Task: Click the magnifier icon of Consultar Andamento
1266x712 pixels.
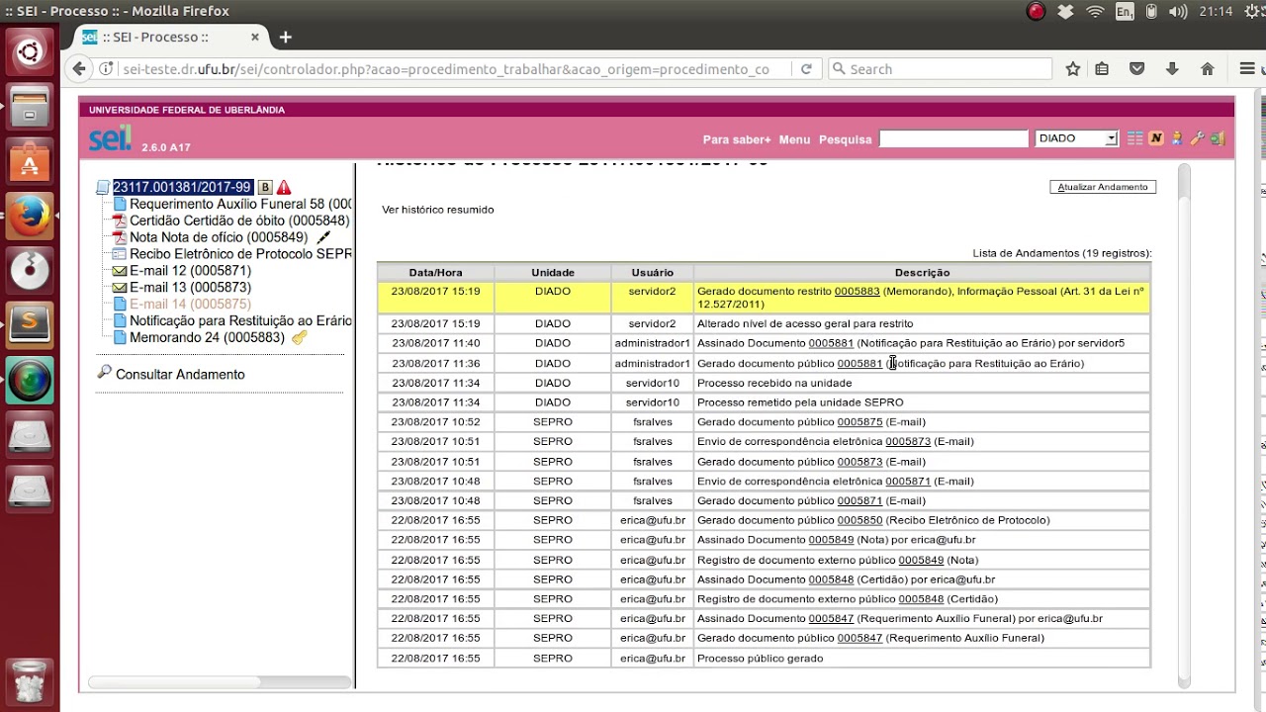Action: pyautogui.click(x=104, y=373)
